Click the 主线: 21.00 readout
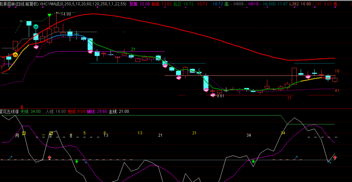The height and width of the screenshot is (182, 352). click(x=119, y=111)
